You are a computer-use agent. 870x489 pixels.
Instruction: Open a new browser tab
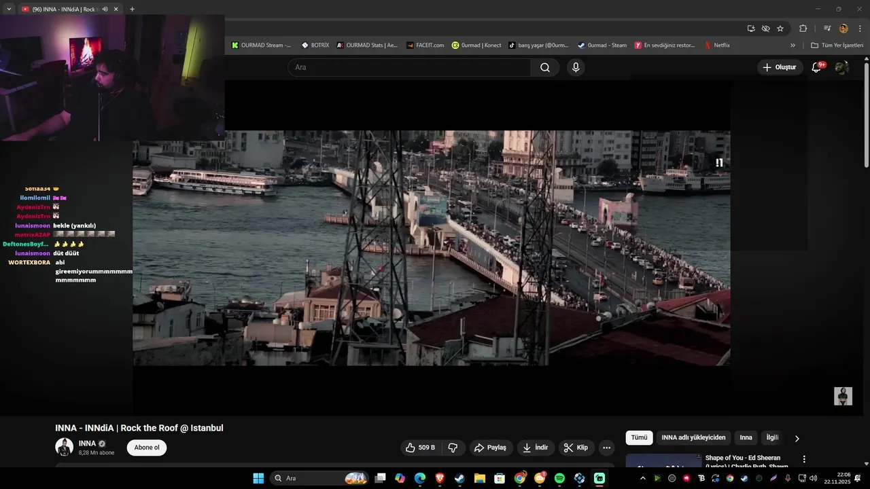tap(132, 9)
